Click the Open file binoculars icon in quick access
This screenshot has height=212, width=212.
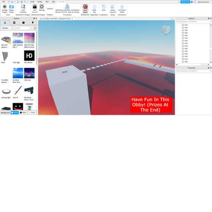(x=12, y=2)
